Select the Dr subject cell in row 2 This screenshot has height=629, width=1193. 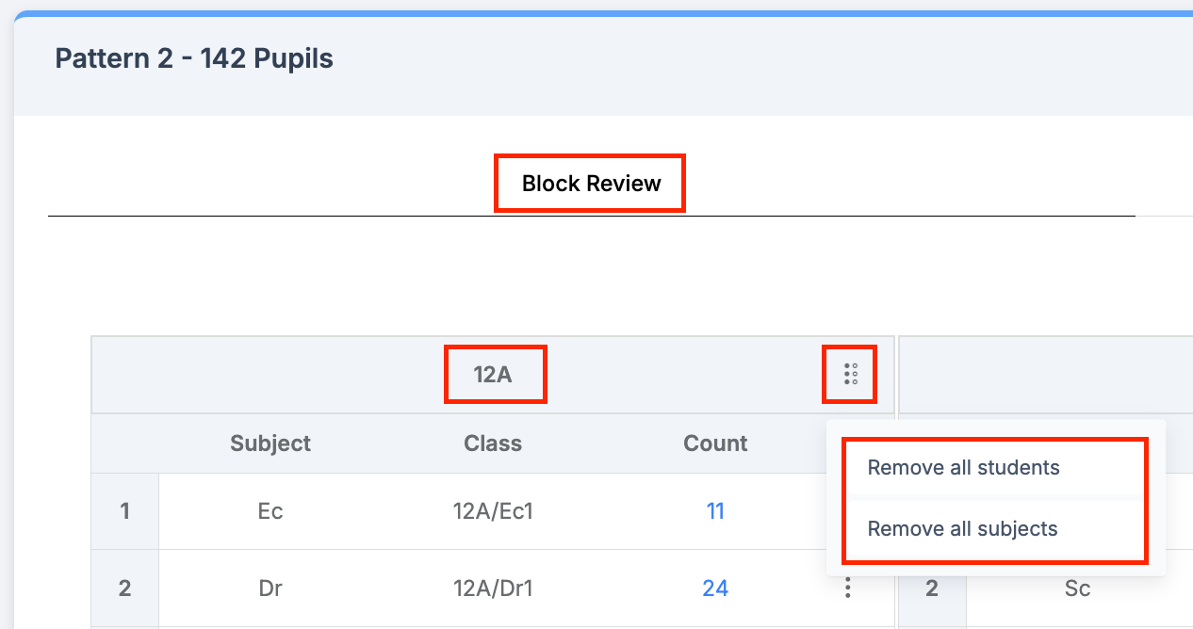click(x=270, y=588)
